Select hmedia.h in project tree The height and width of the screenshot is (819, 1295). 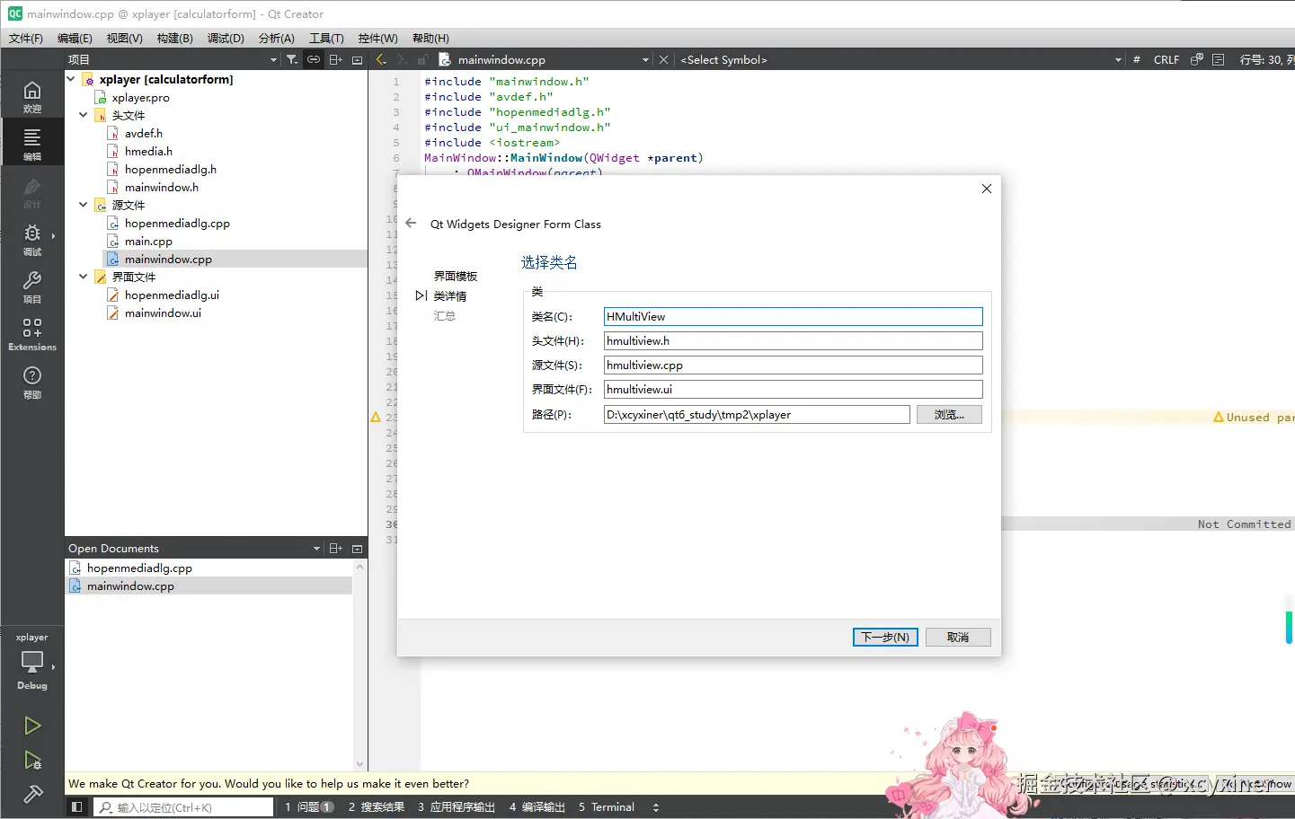[x=148, y=151]
